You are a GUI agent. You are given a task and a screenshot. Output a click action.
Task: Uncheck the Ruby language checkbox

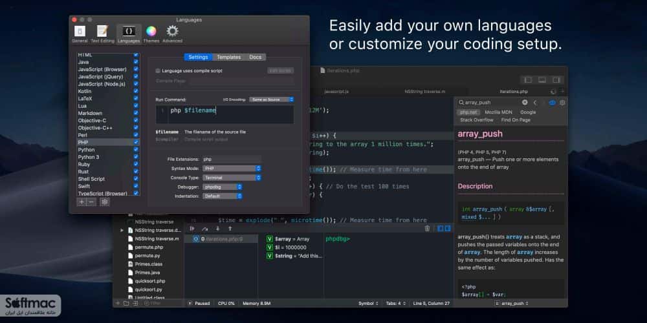click(136, 164)
